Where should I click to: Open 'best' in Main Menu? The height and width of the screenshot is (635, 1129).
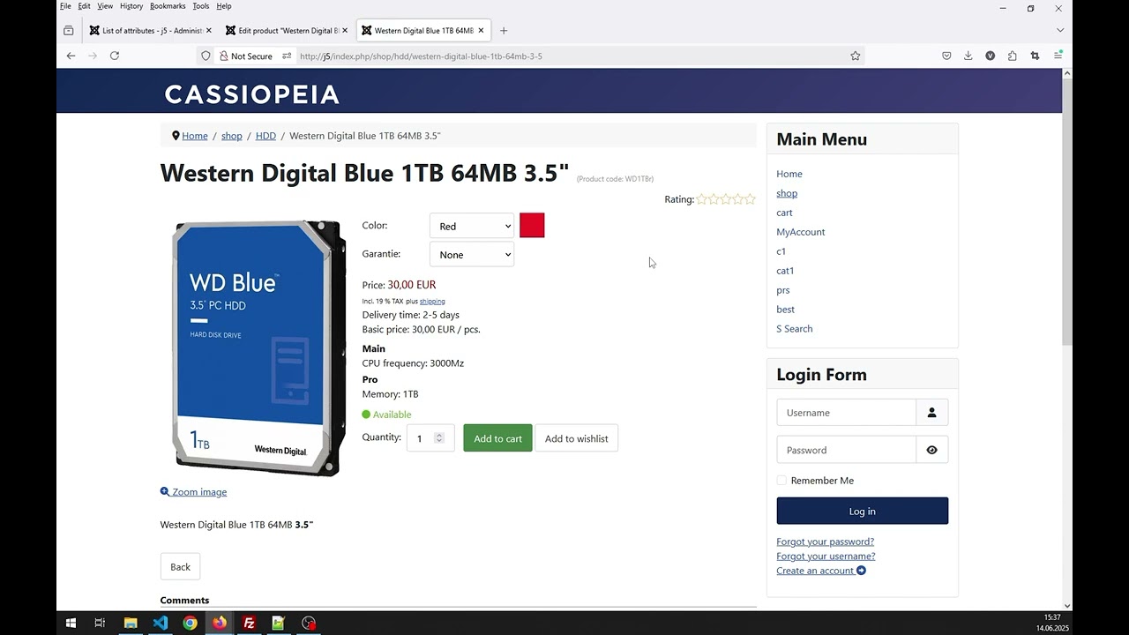[x=786, y=310]
